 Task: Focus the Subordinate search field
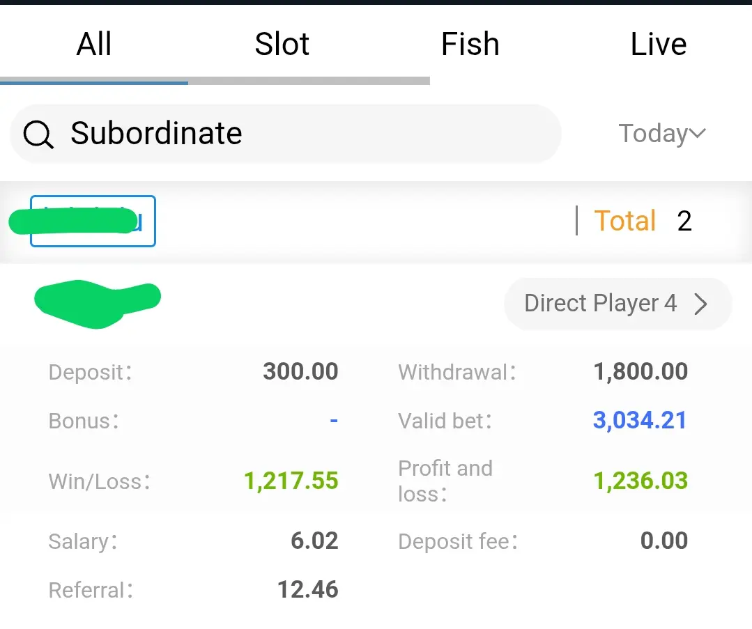(285, 133)
